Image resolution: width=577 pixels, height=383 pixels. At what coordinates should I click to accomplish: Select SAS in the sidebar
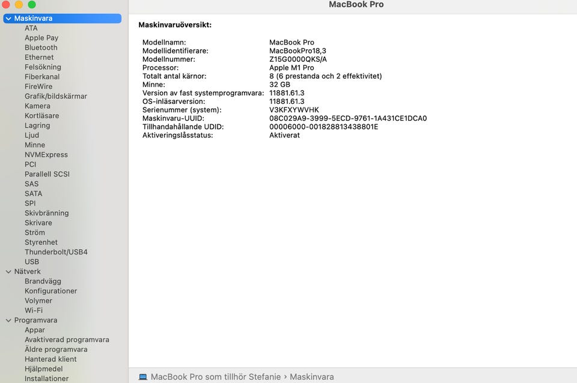pos(31,184)
